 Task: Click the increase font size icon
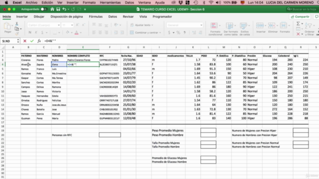77,25
